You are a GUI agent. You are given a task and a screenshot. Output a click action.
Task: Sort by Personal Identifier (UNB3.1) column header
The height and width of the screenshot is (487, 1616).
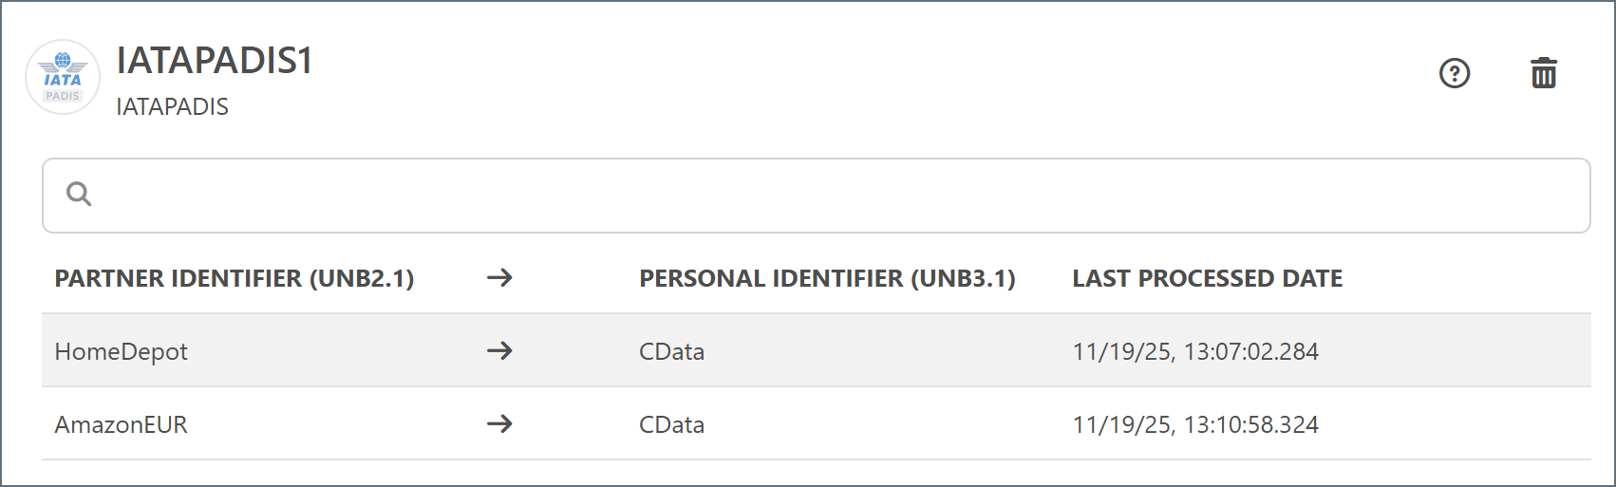click(x=827, y=279)
